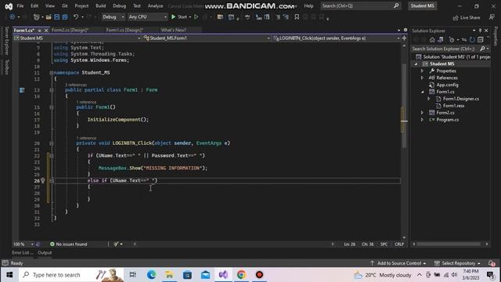Screen dimensions: 501x282
Task: Click Add to Source Control
Action: (398, 263)
